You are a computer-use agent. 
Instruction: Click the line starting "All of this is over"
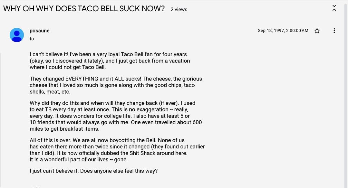(107, 140)
